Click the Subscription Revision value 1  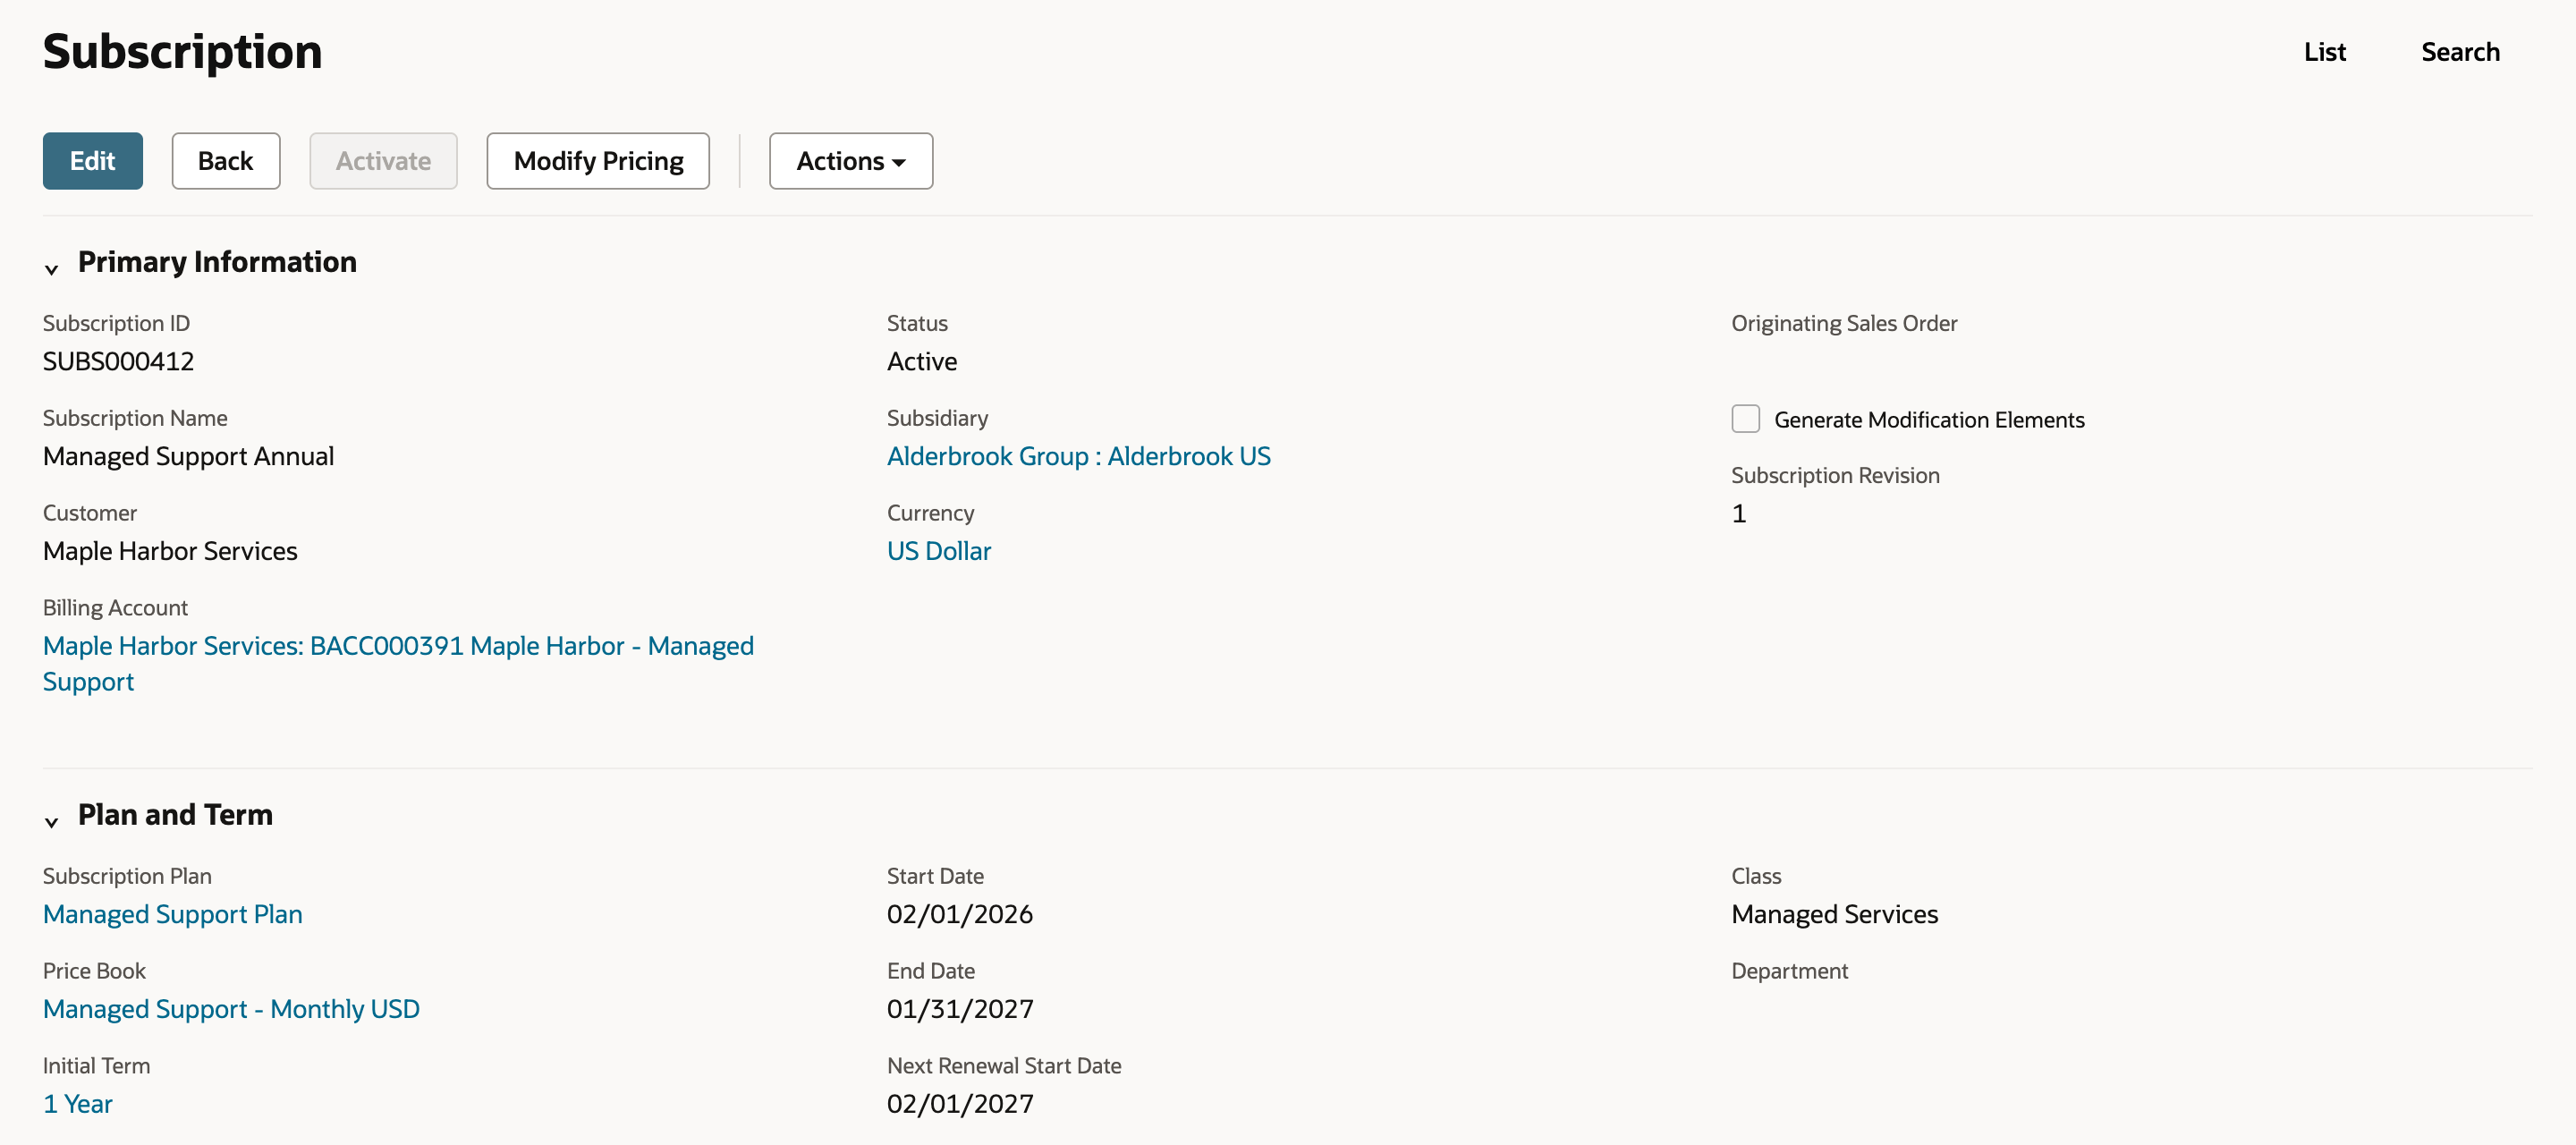pos(1739,513)
